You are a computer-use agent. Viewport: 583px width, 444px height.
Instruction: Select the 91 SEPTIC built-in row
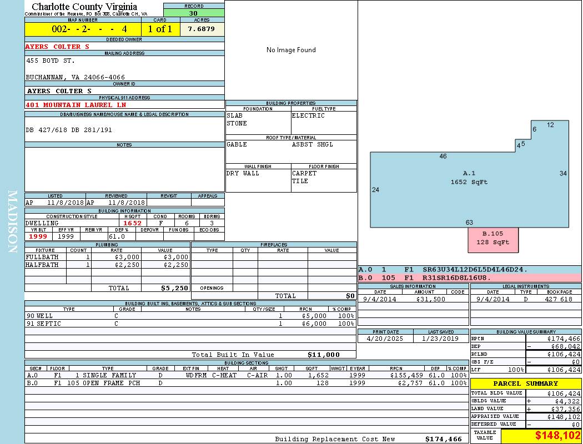pyautogui.click(x=190, y=324)
